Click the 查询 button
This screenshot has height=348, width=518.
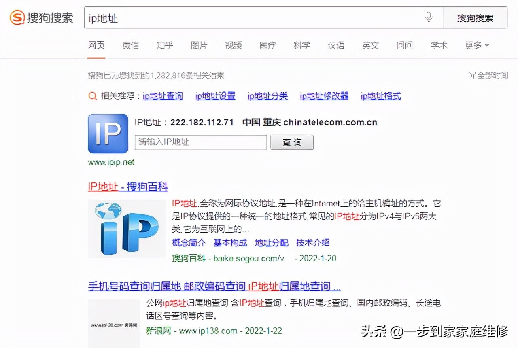pyautogui.click(x=292, y=142)
